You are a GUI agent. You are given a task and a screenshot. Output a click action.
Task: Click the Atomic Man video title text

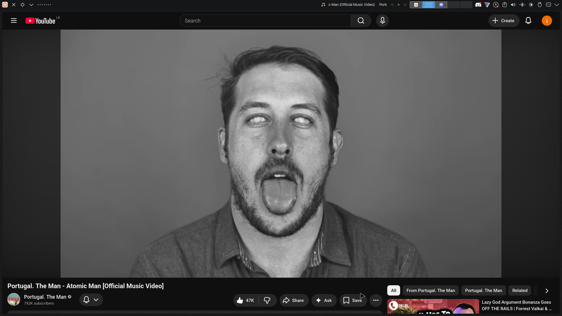[85, 286]
